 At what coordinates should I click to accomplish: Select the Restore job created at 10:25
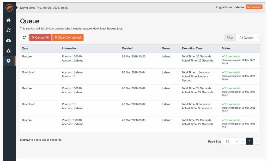pyautogui.click(x=27, y=56)
